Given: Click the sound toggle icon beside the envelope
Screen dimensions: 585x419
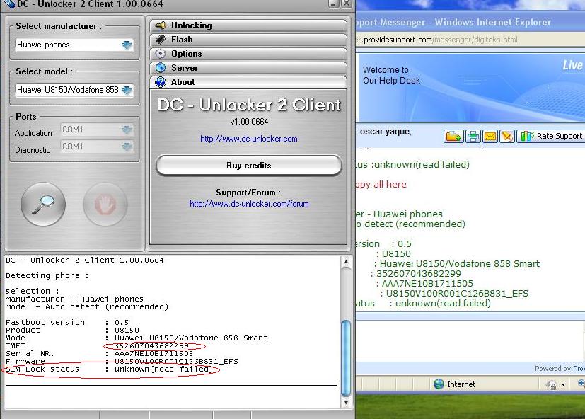Looking at the screenshot, I should 506,136.
